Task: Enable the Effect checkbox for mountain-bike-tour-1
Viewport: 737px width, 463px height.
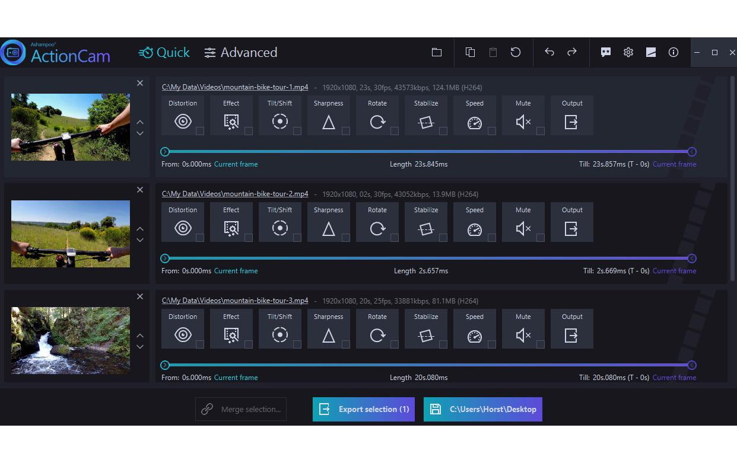Action: 249,131
